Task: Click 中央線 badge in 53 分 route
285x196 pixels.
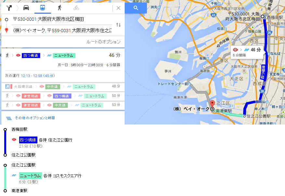Action: pos(60,105)
